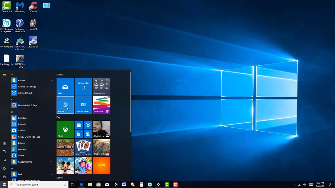Click the taskbar search box

[x=39, y=185]
